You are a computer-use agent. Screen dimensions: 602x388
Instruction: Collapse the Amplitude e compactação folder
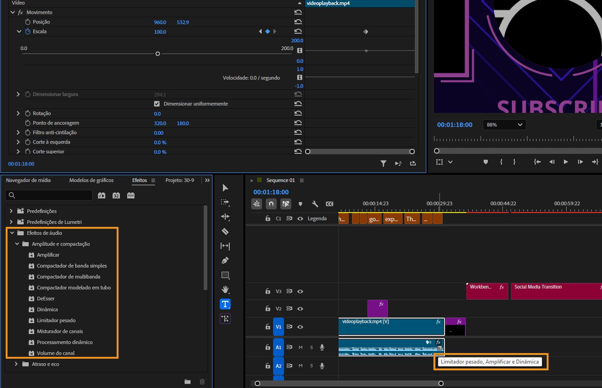point(17,244)
